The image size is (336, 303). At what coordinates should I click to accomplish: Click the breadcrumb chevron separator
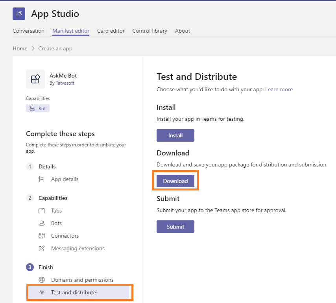point(33,48)
